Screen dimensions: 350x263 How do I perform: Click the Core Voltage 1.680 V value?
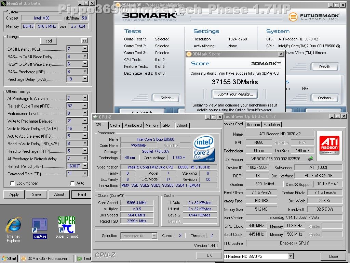pos(178,158)
